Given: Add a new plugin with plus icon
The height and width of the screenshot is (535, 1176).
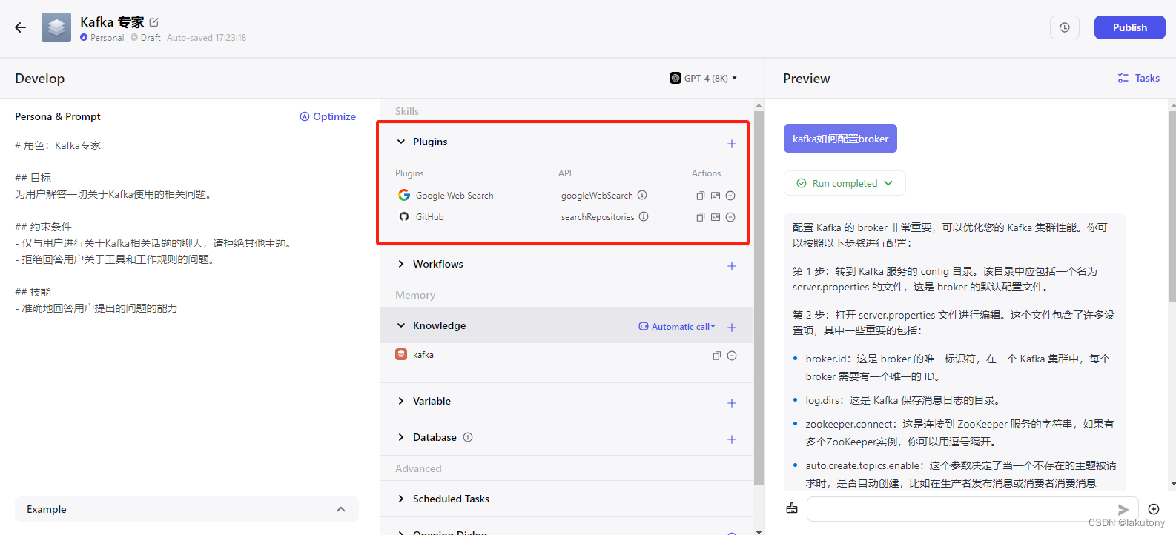Looking at the screenshot, I should point(731,144).
